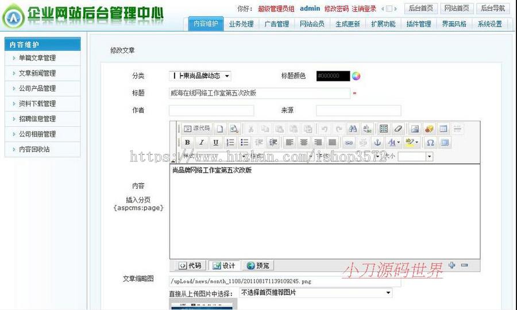Open the text color dropdown
This screenshot has height=310, width=517.
[393, 142]
